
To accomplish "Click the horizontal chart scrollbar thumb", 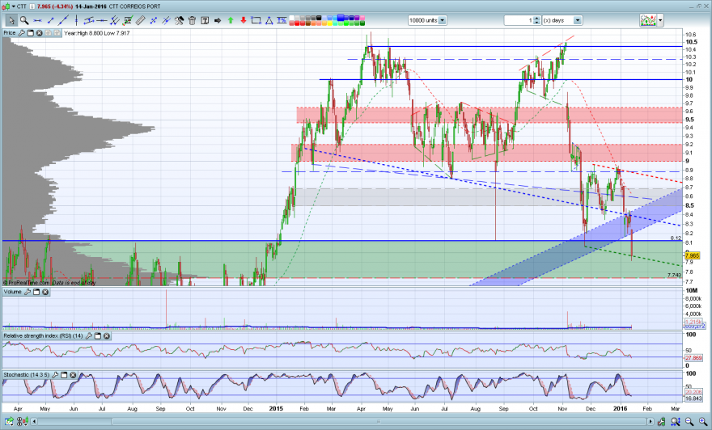I will (378, 421).
